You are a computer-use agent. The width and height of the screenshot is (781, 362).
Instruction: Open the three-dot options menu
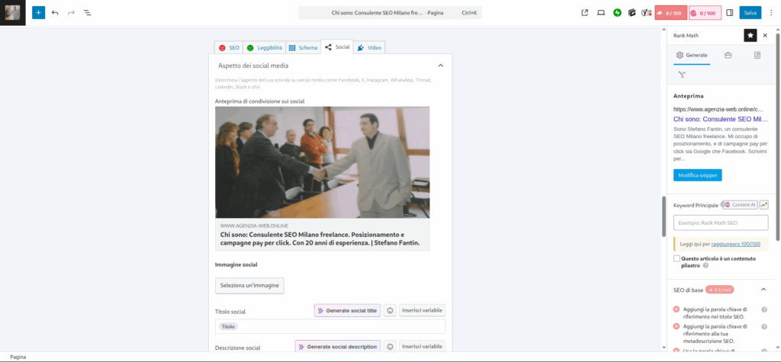pos(771,13)
